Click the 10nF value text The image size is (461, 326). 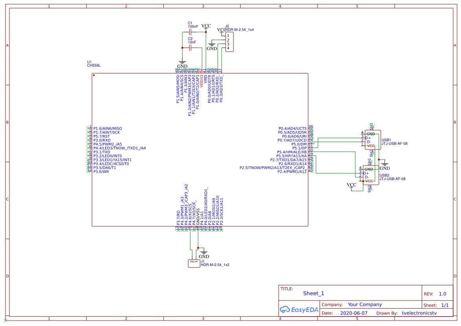coord(192,42)
